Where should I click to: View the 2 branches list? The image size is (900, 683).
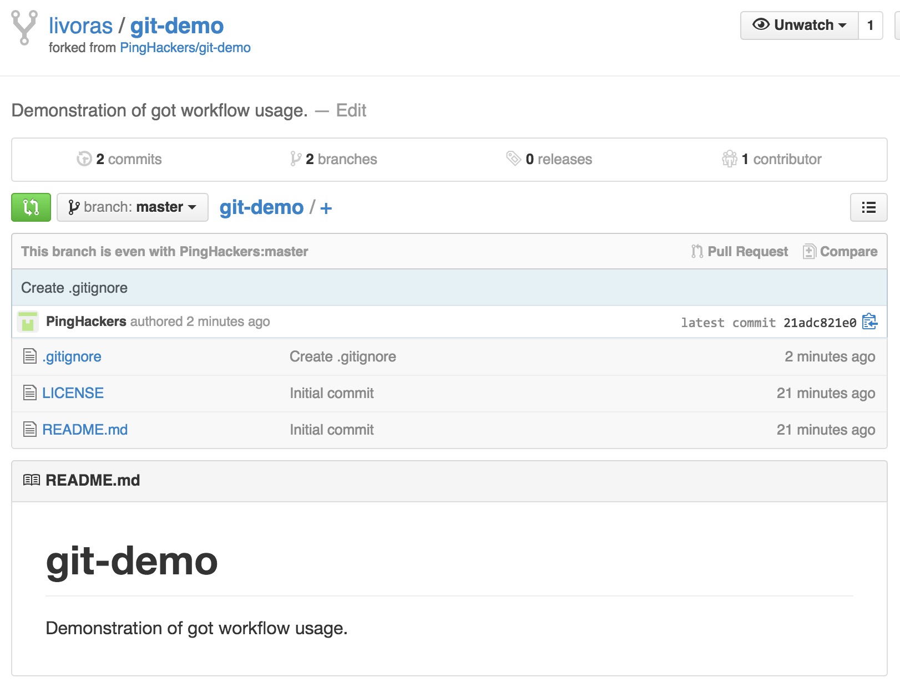(333, 159)
